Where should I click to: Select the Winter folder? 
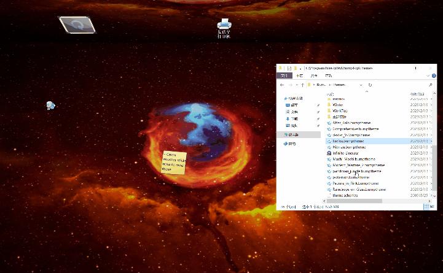[x=337, y=105]
